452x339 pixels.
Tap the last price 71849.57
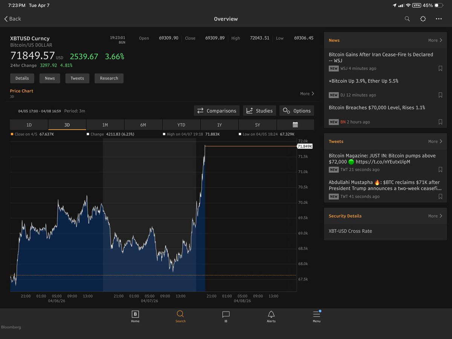click(32, 56)
